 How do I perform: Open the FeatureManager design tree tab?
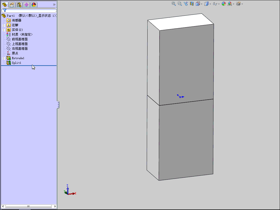(x=4, y=5)
